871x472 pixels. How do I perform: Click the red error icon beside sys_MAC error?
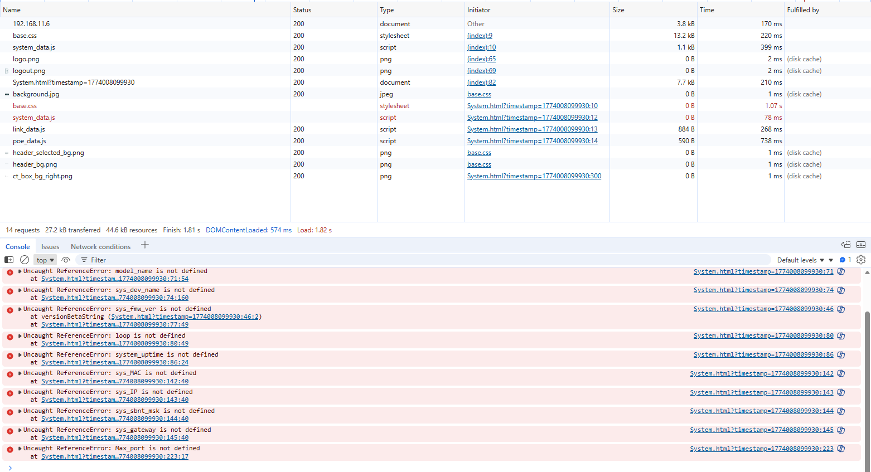pyautogui.click(x=10, y=374)
